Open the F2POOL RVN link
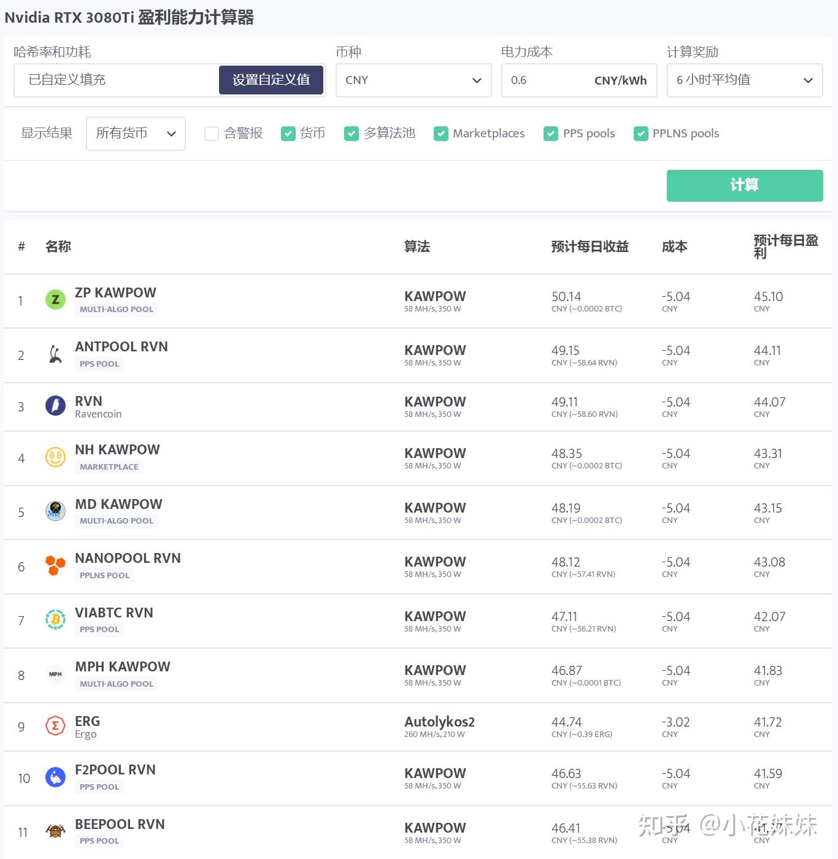Viewport: 838px width, 859px height. [x=115, y=769]
